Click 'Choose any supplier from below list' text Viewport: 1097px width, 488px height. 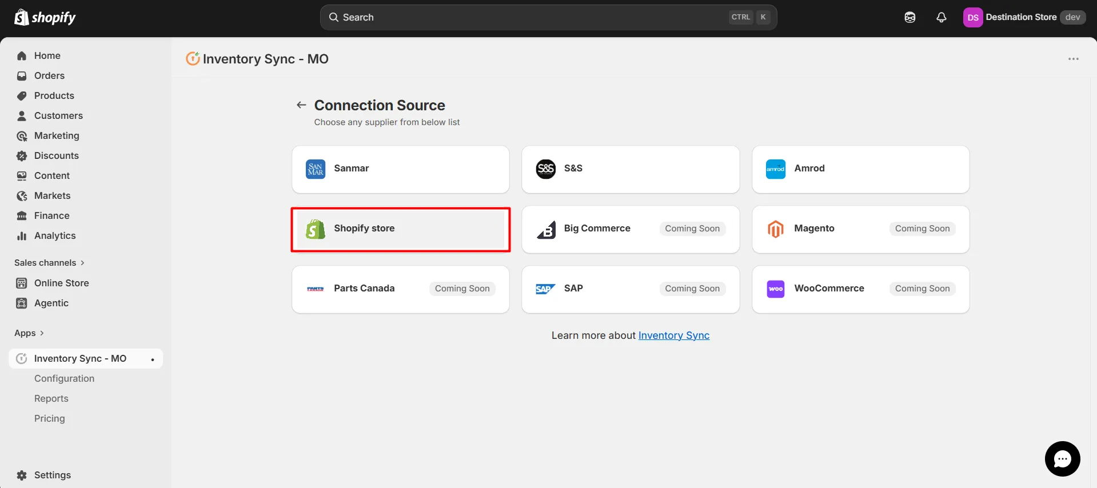[x=387, y=122]
